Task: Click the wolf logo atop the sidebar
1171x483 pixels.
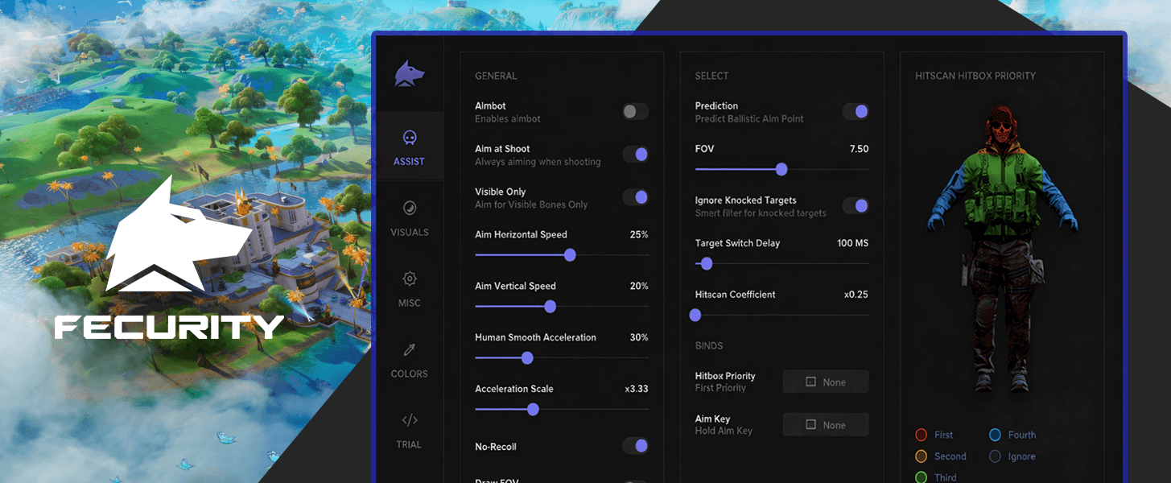Action: [409, 74]
